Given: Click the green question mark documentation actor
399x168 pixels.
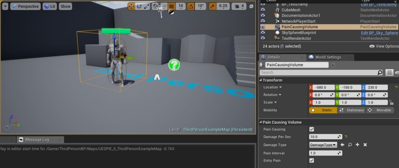Looking at the screenshot, I should (x=174, y=65).
